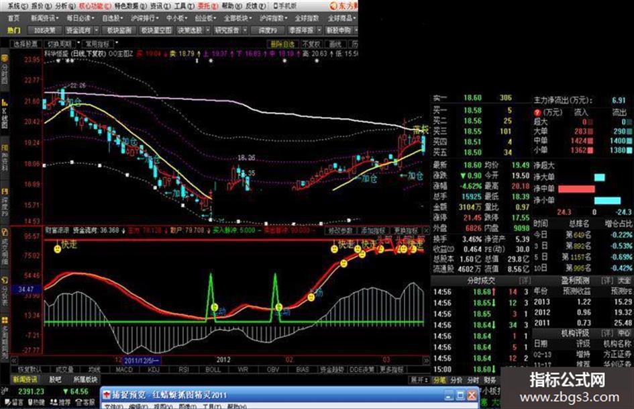Switch the indicator to WR

tap(243, 369)
